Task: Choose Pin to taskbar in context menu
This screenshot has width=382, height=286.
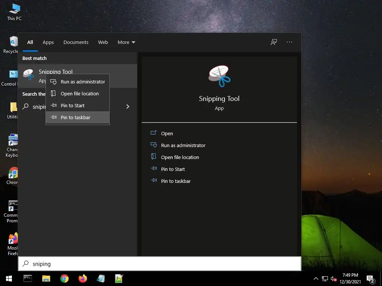Action: (x=78, y=117)
